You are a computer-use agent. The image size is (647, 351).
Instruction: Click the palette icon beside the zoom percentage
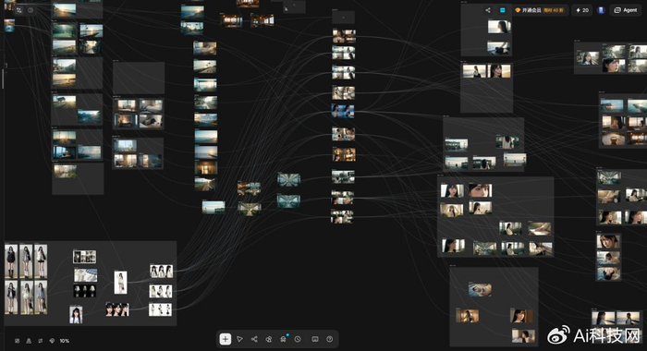[x=52, y=341]
